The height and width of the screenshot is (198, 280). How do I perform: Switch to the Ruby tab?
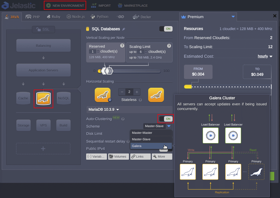[53, 17]
